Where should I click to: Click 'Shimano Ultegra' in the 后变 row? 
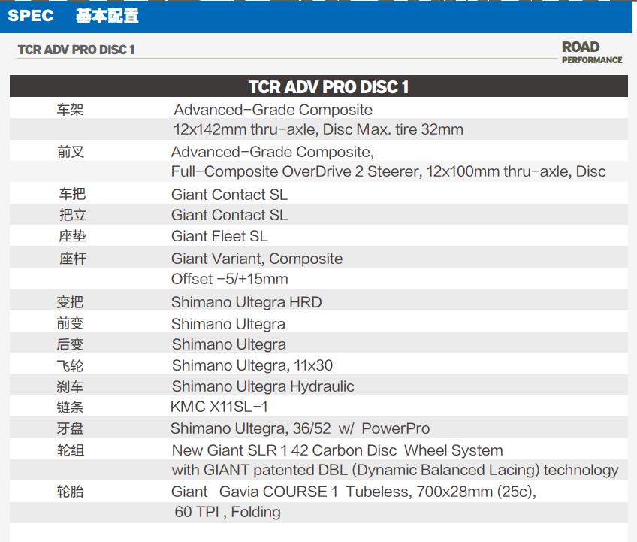(x=228, y=345)
